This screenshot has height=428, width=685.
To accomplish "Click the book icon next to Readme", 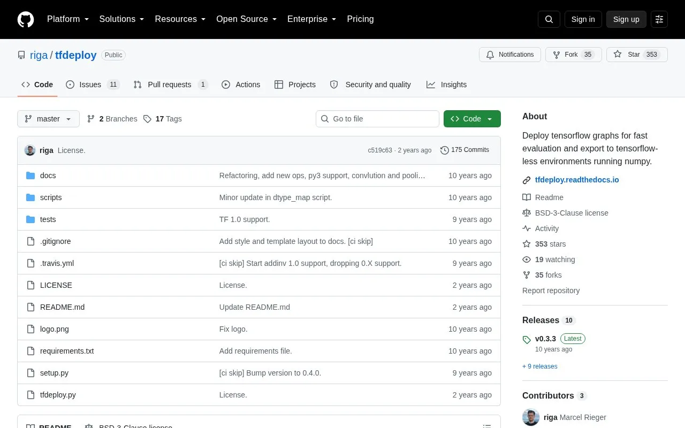I will [x=527, y=197].
